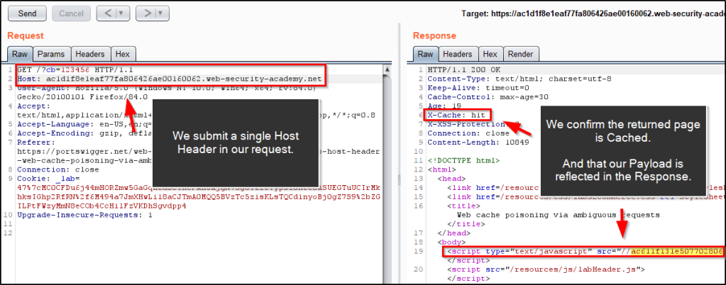
Task: Switch to the Response Headers tab
Action: pyautogui.click(x=457, y=54)
